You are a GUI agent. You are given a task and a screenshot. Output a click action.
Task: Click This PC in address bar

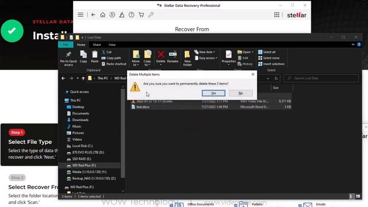pos(103,78)
